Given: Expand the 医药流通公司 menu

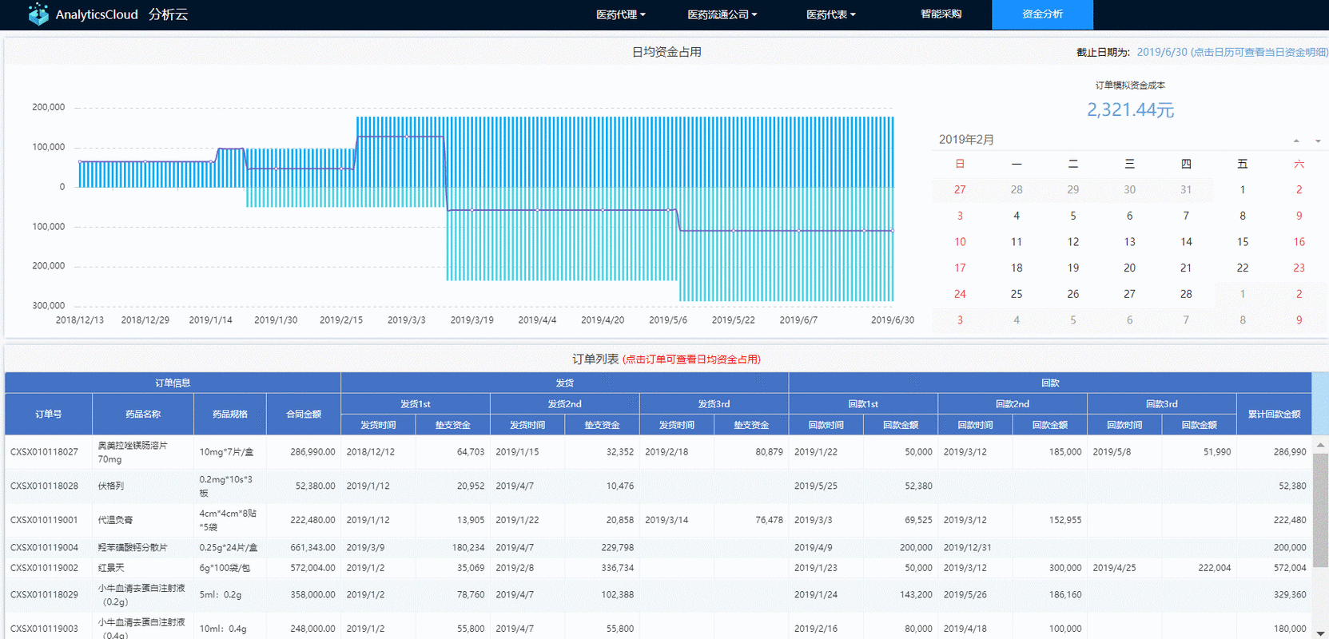Looking at the screenshot, I should (x=722, y=14).
